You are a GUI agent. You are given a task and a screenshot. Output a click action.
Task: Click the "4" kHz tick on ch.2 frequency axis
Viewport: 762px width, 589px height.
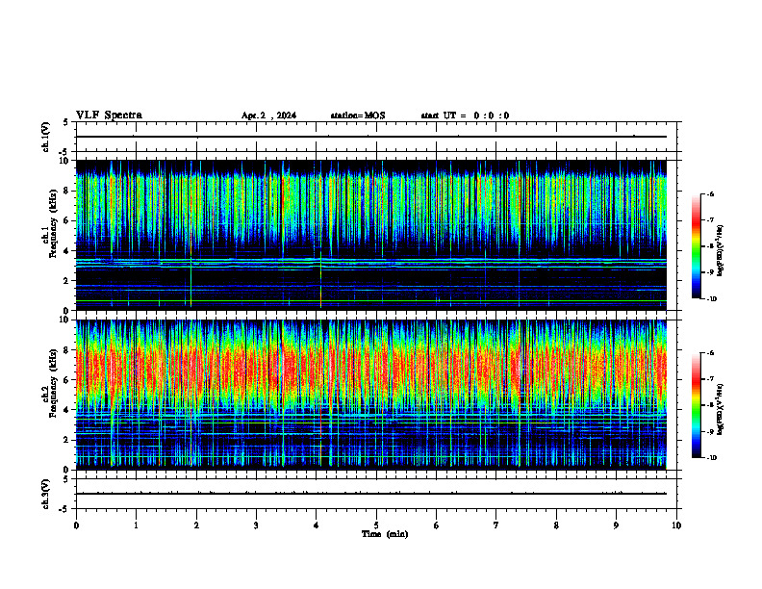67,410
